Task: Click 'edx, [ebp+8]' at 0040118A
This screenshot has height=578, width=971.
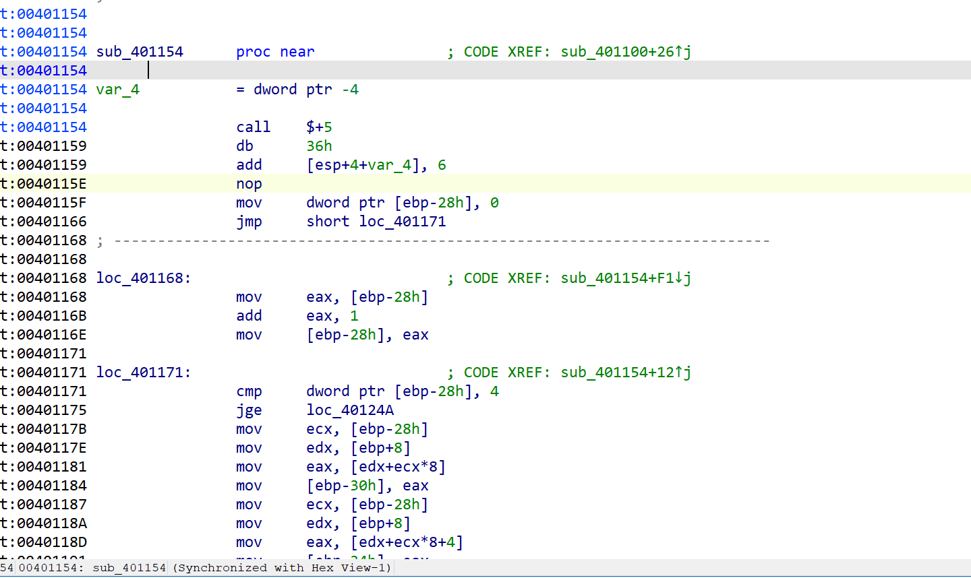Action: tap(359, 523)
